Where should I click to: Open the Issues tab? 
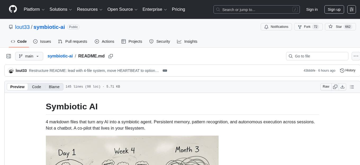click(42, 41)
